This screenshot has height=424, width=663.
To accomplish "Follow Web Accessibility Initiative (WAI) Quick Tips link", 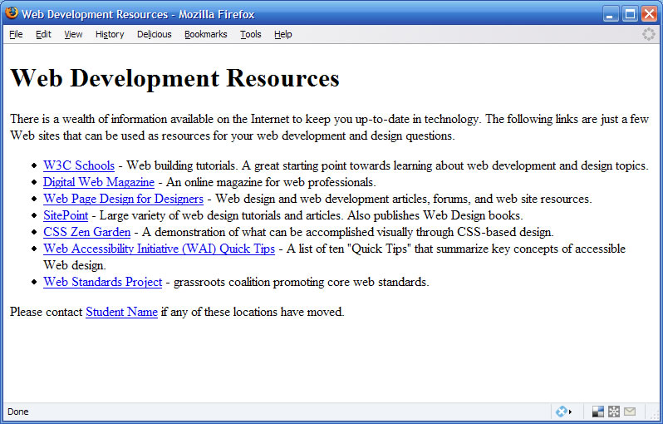I will pos(159,249).
